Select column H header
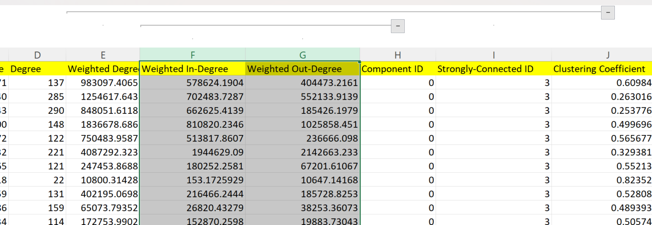 tap(398, 55)
